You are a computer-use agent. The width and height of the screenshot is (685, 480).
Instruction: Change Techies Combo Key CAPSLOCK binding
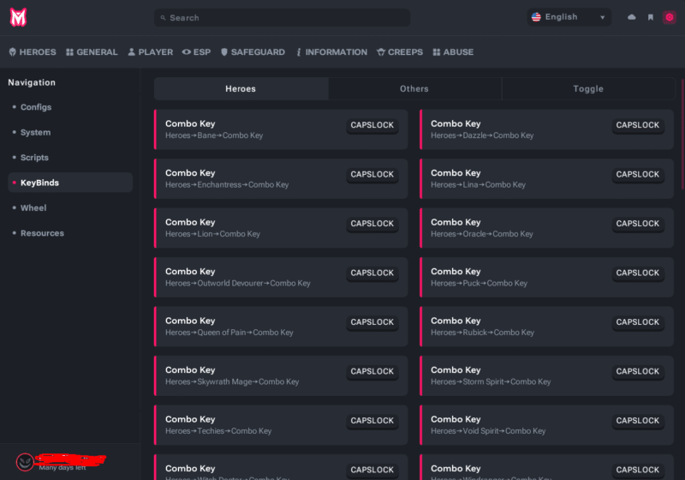point(372,421)
